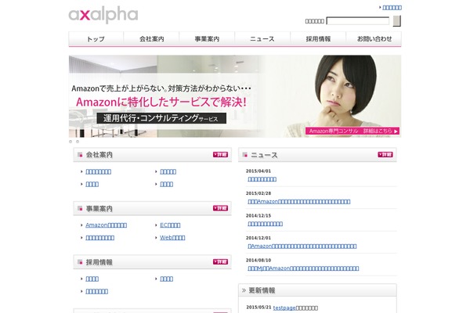Image resolution: width=470 pixels, height=313 pixels.
Task: Open the link starting with Amazon under 事業案内
Action: pyautogui.click(x=106, y=225)
